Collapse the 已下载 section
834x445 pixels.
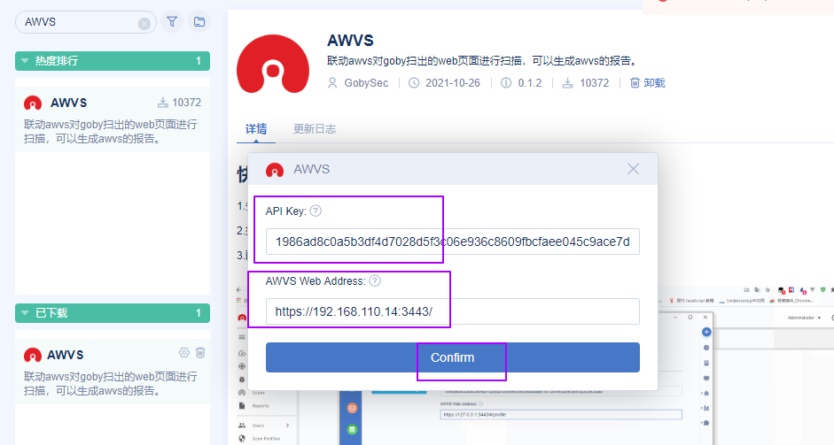click(113, 313)
